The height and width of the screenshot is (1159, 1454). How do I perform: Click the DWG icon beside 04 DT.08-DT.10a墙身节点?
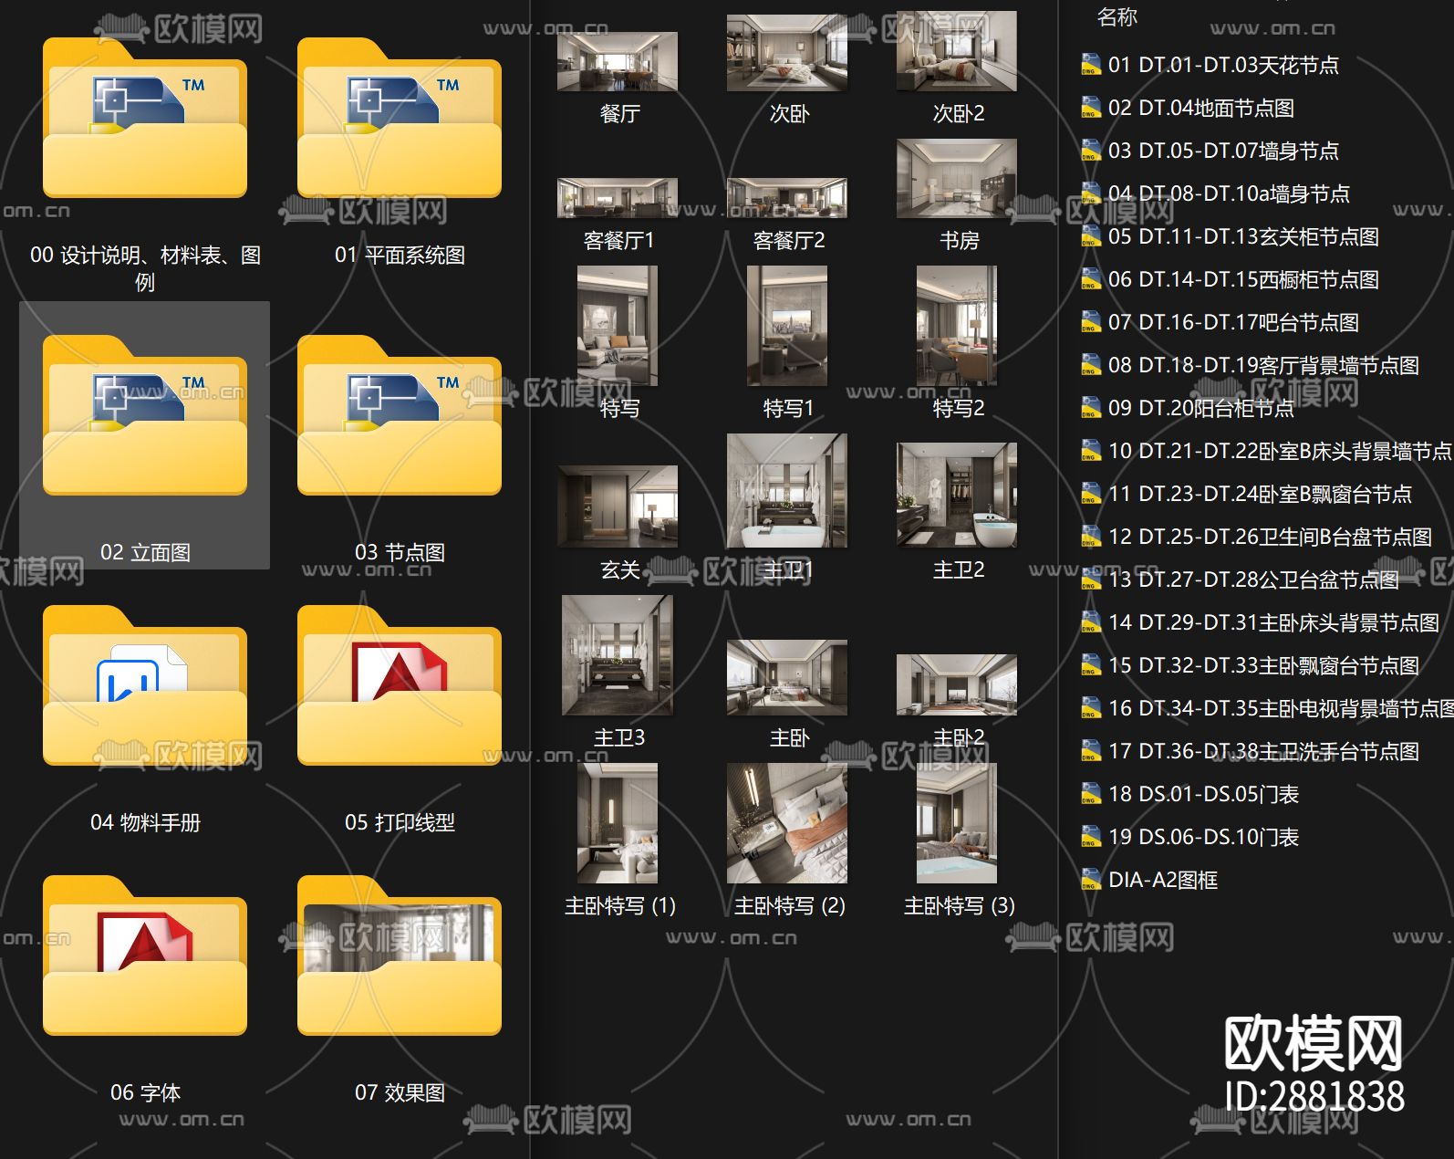point(1090,193)
